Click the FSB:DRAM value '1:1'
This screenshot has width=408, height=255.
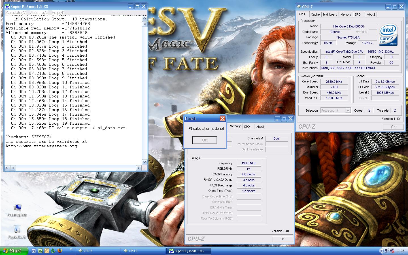point(249,169)
